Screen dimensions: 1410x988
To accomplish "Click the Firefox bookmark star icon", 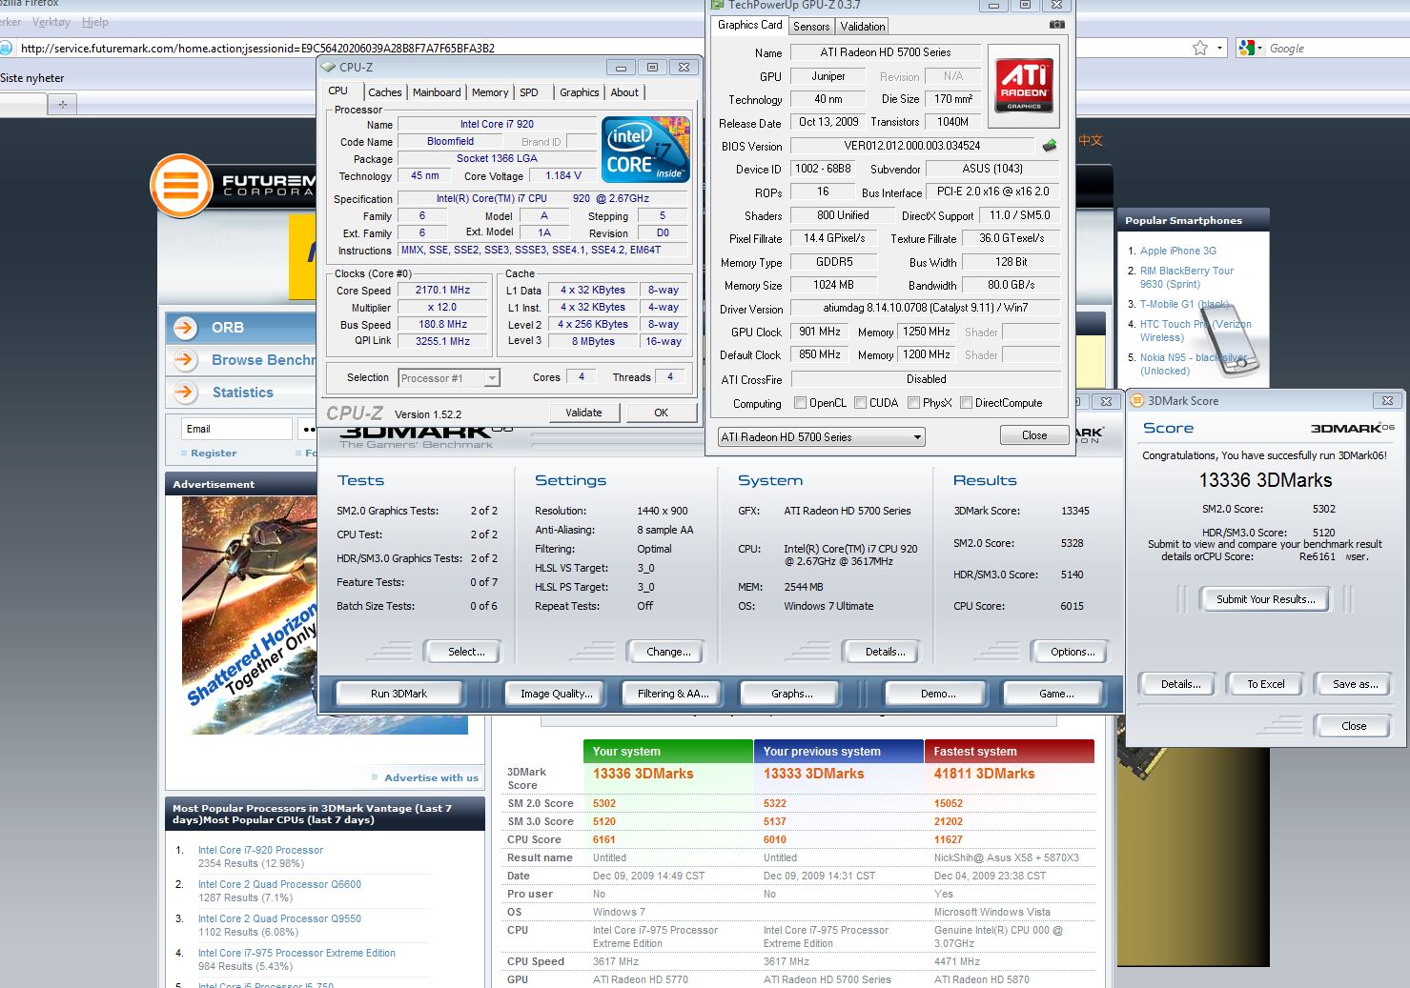I will coord(1200,48).
